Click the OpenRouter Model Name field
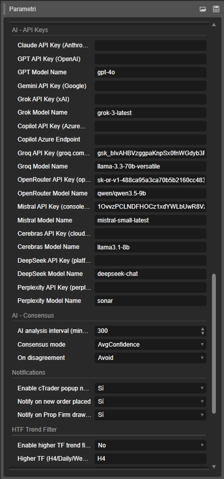 [150, 193]
